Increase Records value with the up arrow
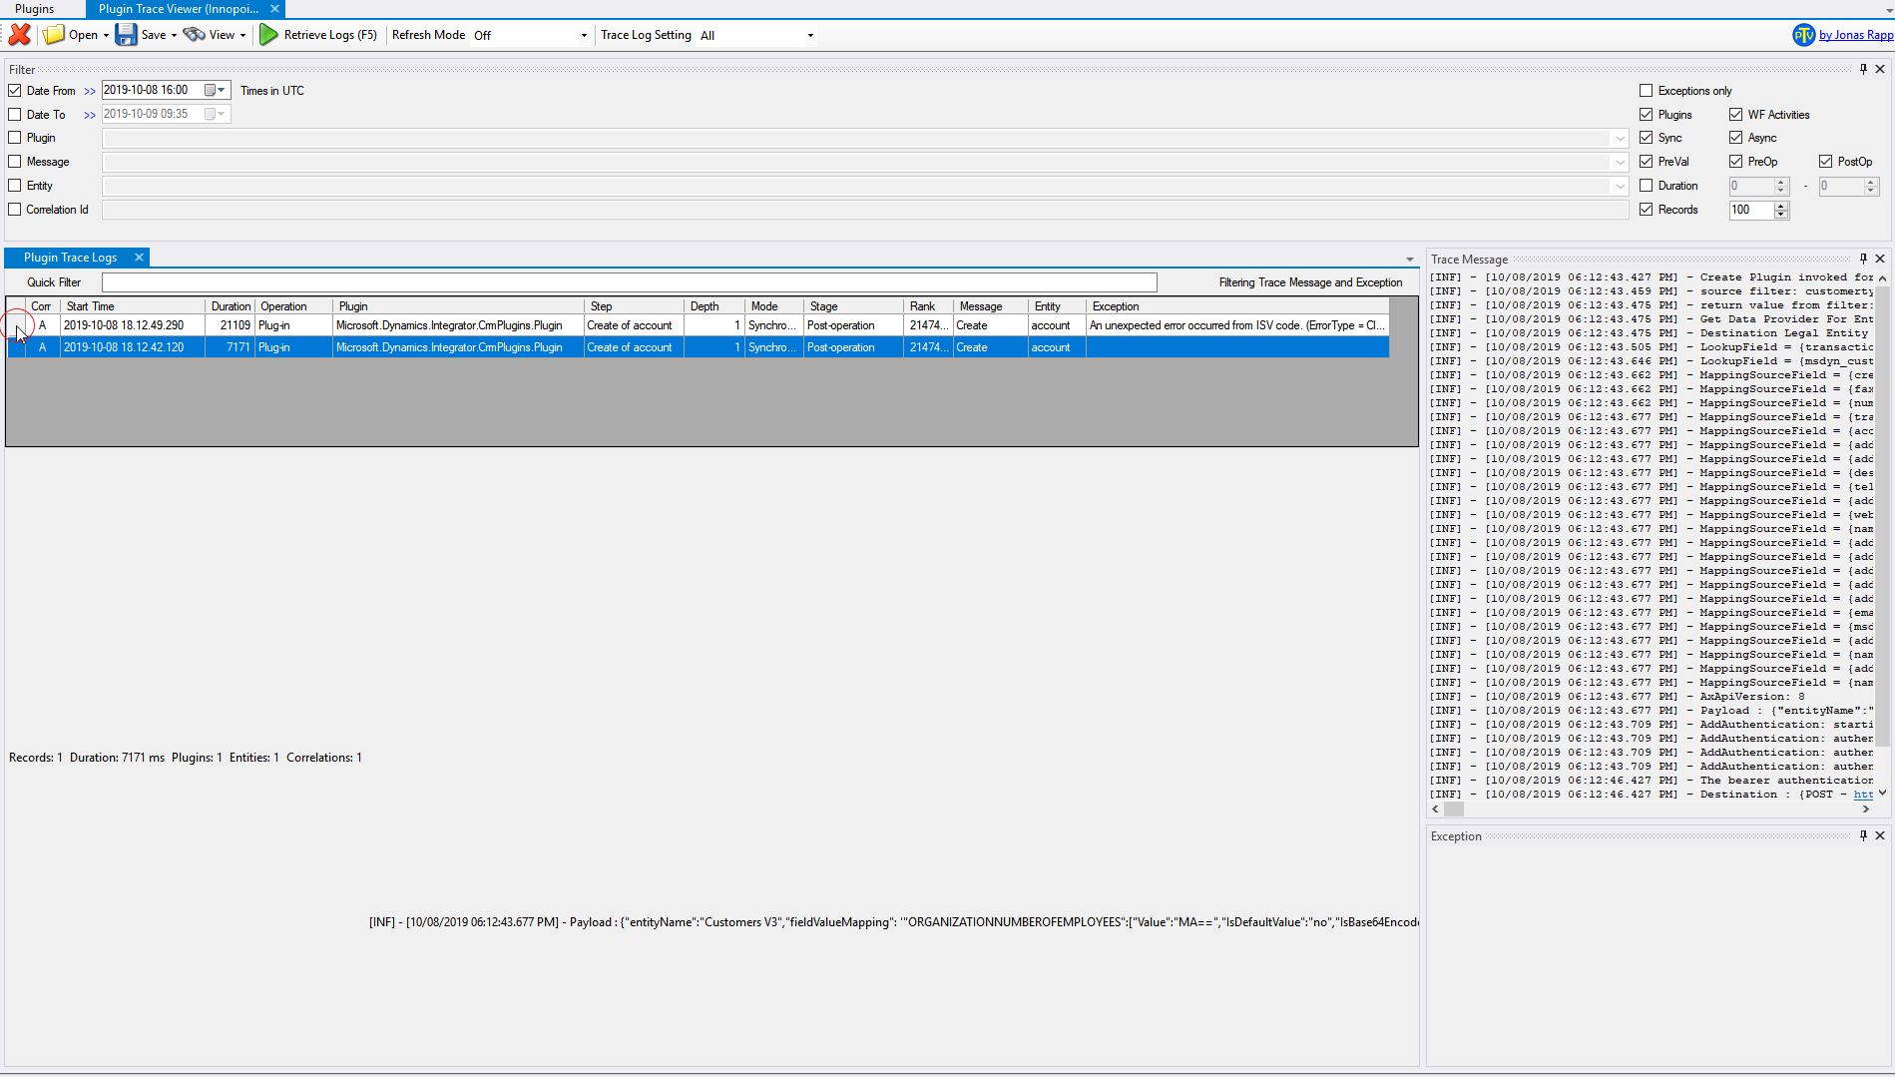This screenshot has height=1077, width=1895. click(1781, 206)
